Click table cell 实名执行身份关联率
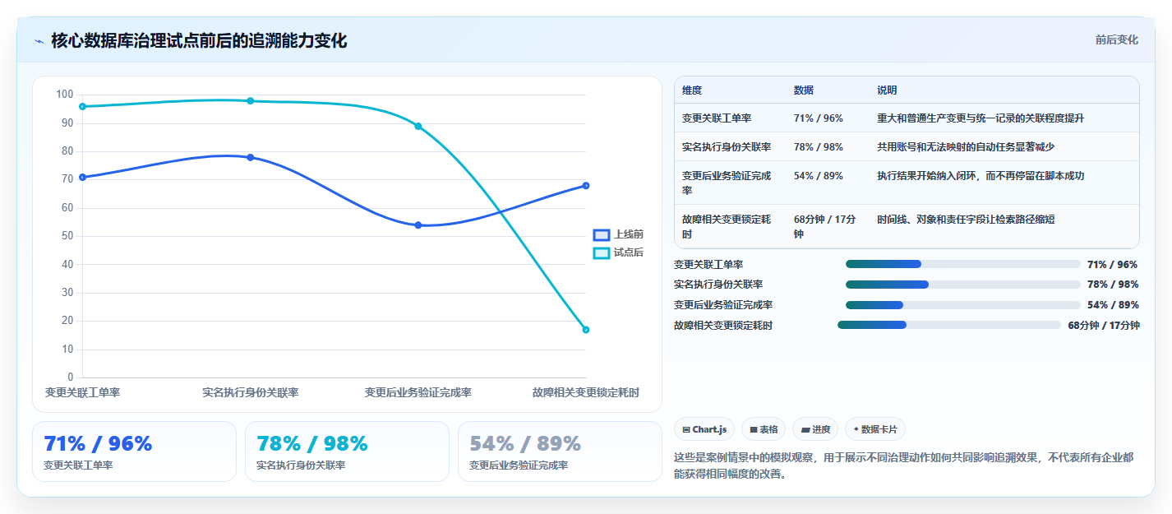 tap(727, 147)
